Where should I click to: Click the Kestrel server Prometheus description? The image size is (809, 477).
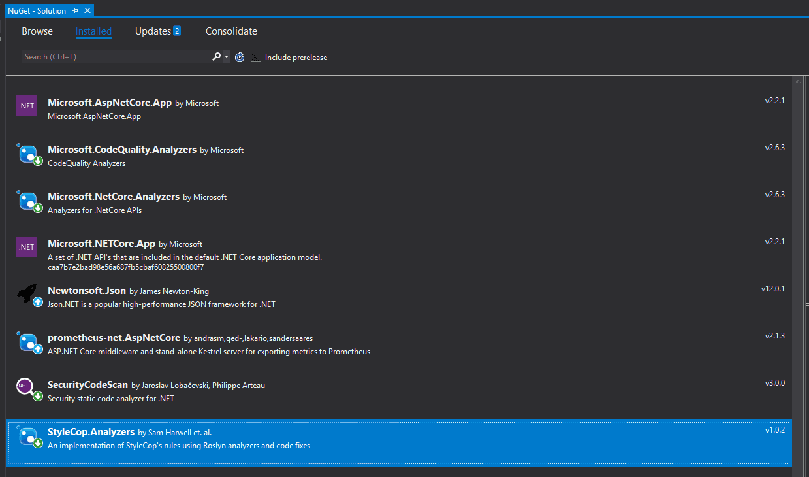[x=209, y=352]
